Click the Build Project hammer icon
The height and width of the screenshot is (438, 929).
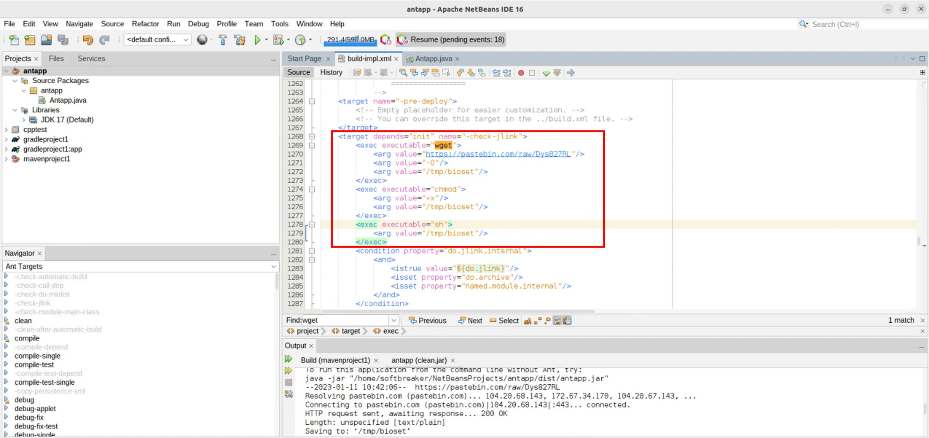223,39
